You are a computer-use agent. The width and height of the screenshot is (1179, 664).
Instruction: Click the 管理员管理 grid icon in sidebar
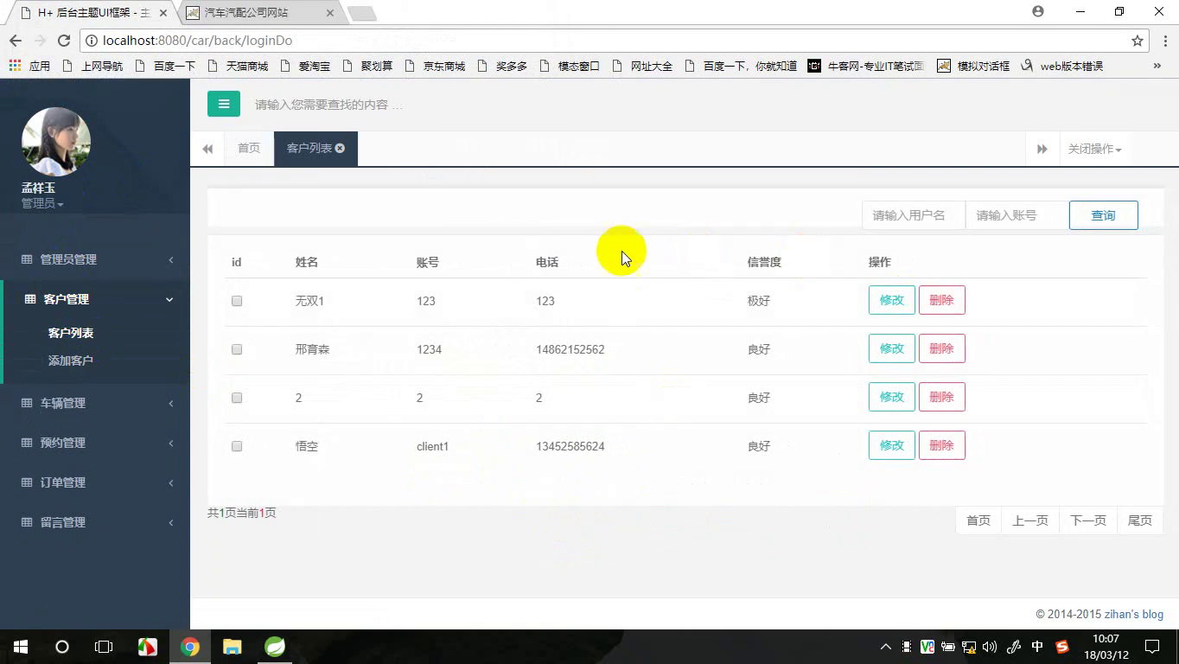(x=27, y=259)
